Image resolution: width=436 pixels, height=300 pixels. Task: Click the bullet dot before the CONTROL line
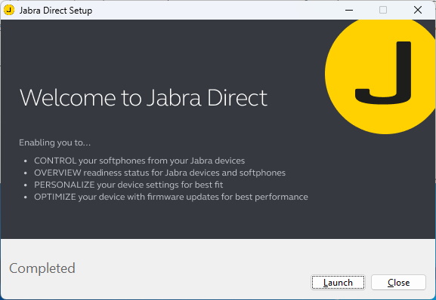point(26,161)
